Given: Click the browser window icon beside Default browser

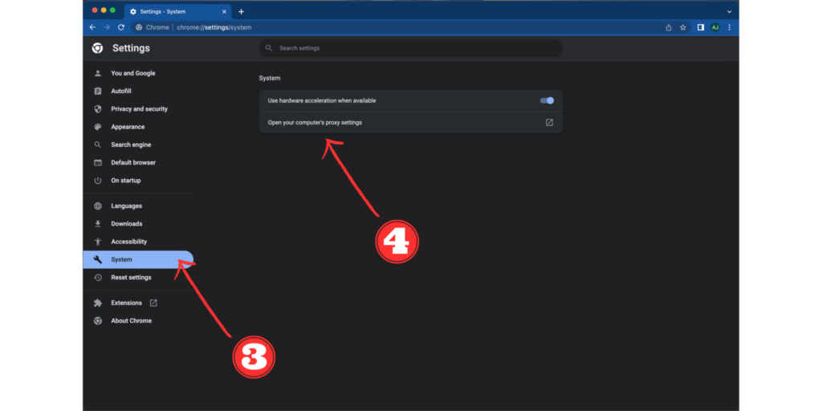Looking at the screenshot, I should 97,162.
